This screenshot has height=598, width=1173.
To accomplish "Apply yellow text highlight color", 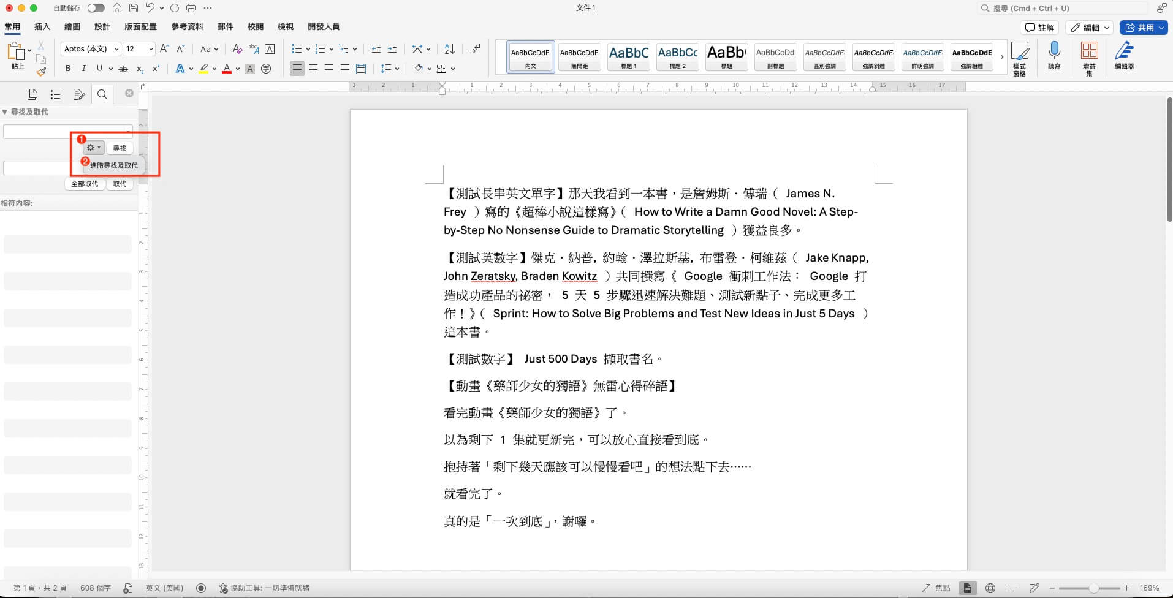I will 203,69.
